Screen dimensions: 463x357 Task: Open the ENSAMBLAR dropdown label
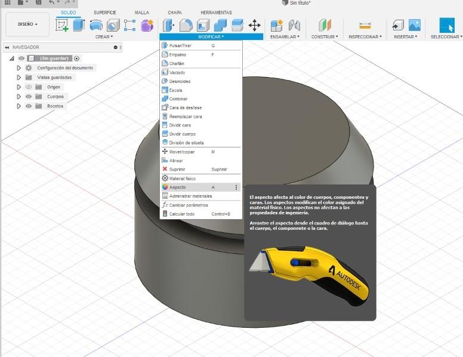tap(285, 36)
